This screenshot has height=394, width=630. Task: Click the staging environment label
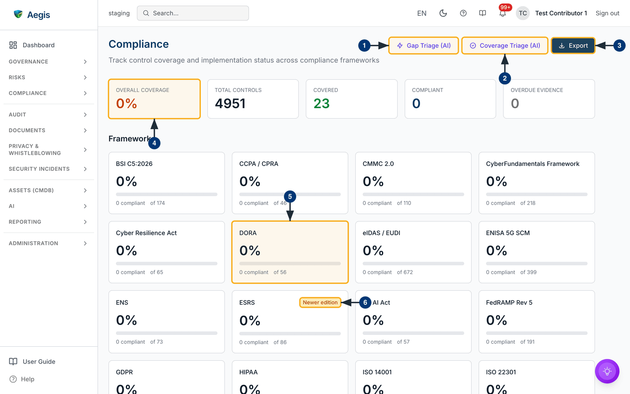[119, 13]
